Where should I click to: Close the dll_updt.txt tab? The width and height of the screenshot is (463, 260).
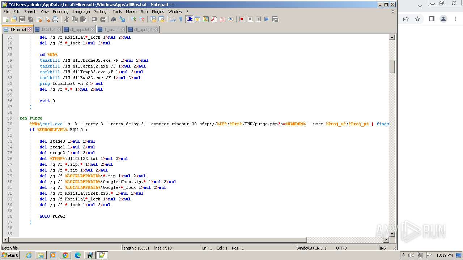156,30
